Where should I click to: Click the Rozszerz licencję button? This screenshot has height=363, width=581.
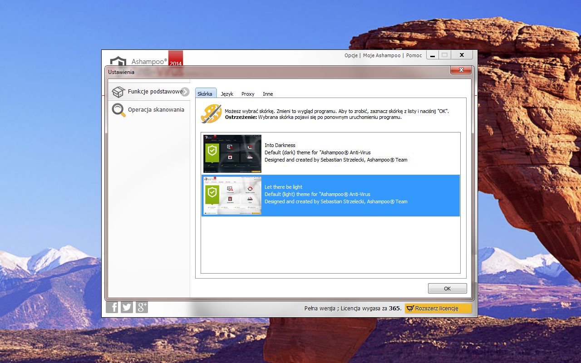click(438, 309)
